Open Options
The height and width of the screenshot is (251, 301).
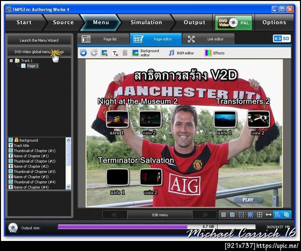coord(274,22)
